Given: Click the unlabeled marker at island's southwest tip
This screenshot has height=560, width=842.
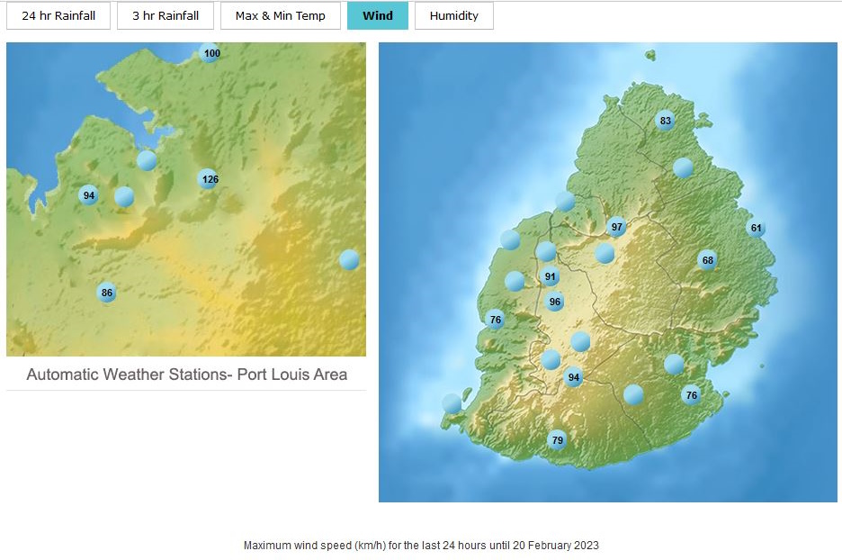Looking at the screenshot, I should 452,403.
